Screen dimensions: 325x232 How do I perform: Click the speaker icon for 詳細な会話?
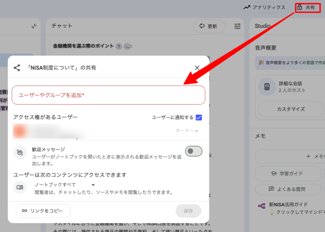[x=267, y=87]
